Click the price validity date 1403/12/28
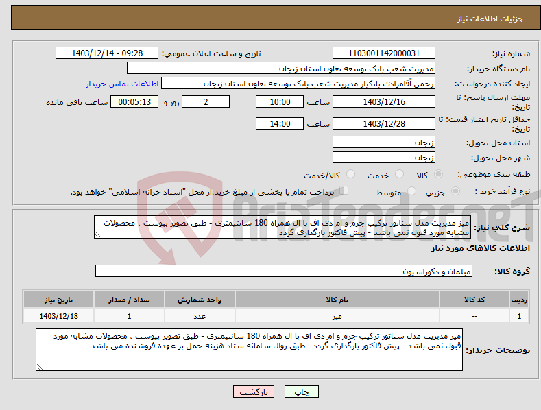 tap(384, 123)
